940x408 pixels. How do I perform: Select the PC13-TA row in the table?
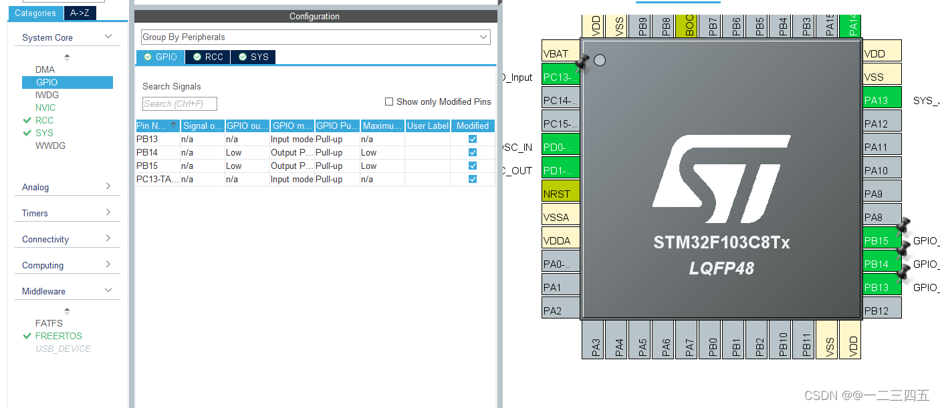[315, 179]
